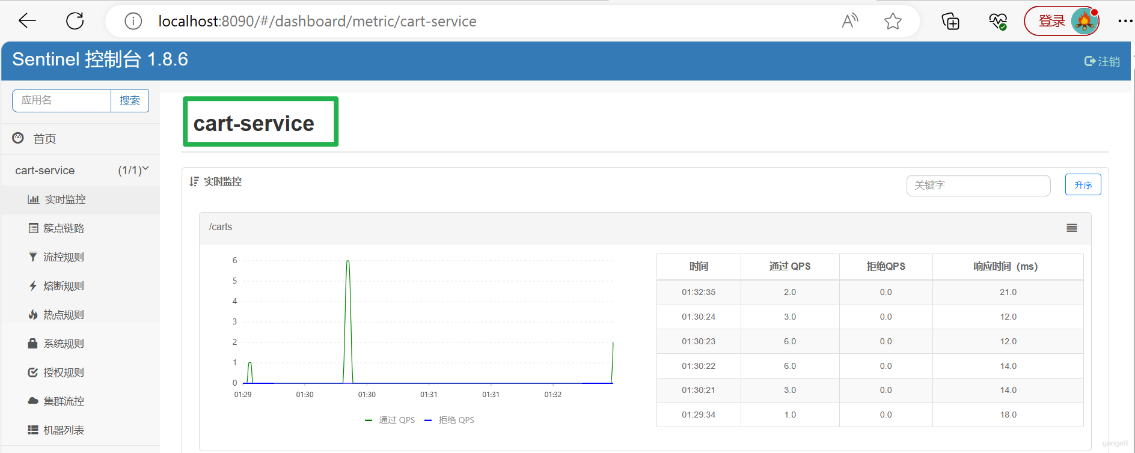Open 热点规则 in the sidebar

[80, 315]
